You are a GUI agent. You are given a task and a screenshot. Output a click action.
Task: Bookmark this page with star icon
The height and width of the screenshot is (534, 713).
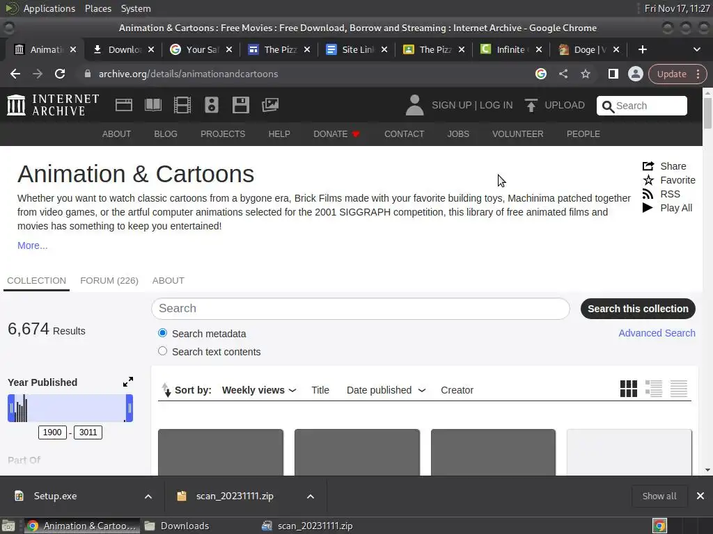tap(585, 74)
